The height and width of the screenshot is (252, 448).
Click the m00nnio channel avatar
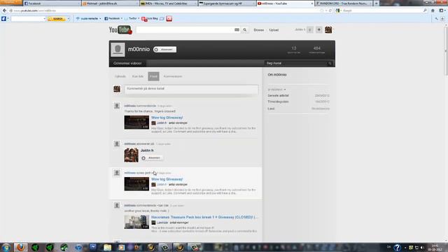pos(118,50)
